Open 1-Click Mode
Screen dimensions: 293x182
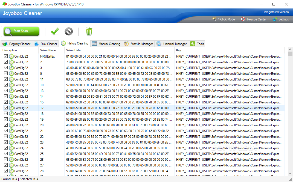(224, 19)
